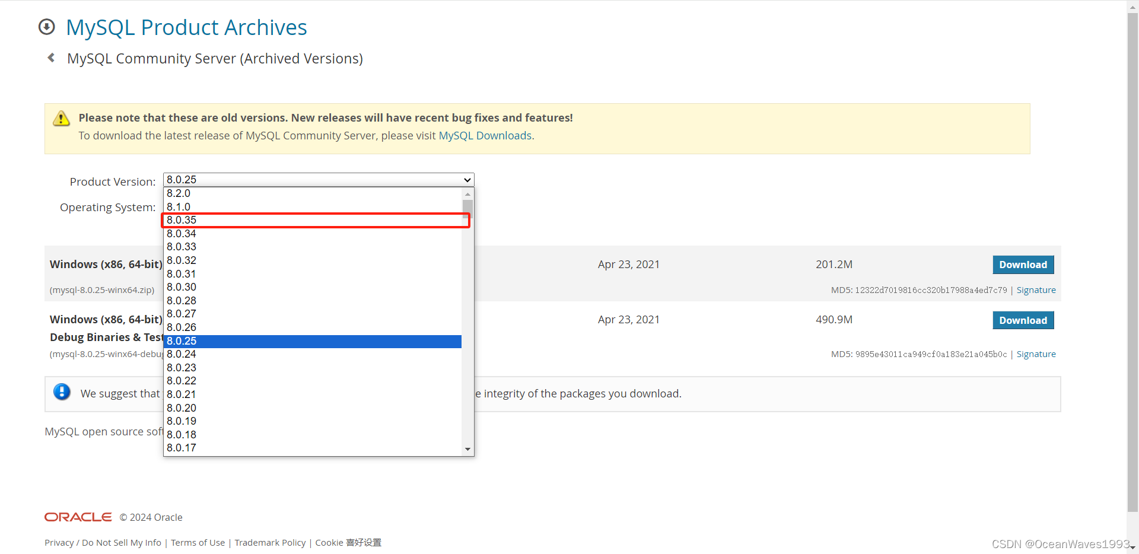The image size is (1139, 554).
Task: Click the page scrollbar down arrow
Action: (1132, 548)
